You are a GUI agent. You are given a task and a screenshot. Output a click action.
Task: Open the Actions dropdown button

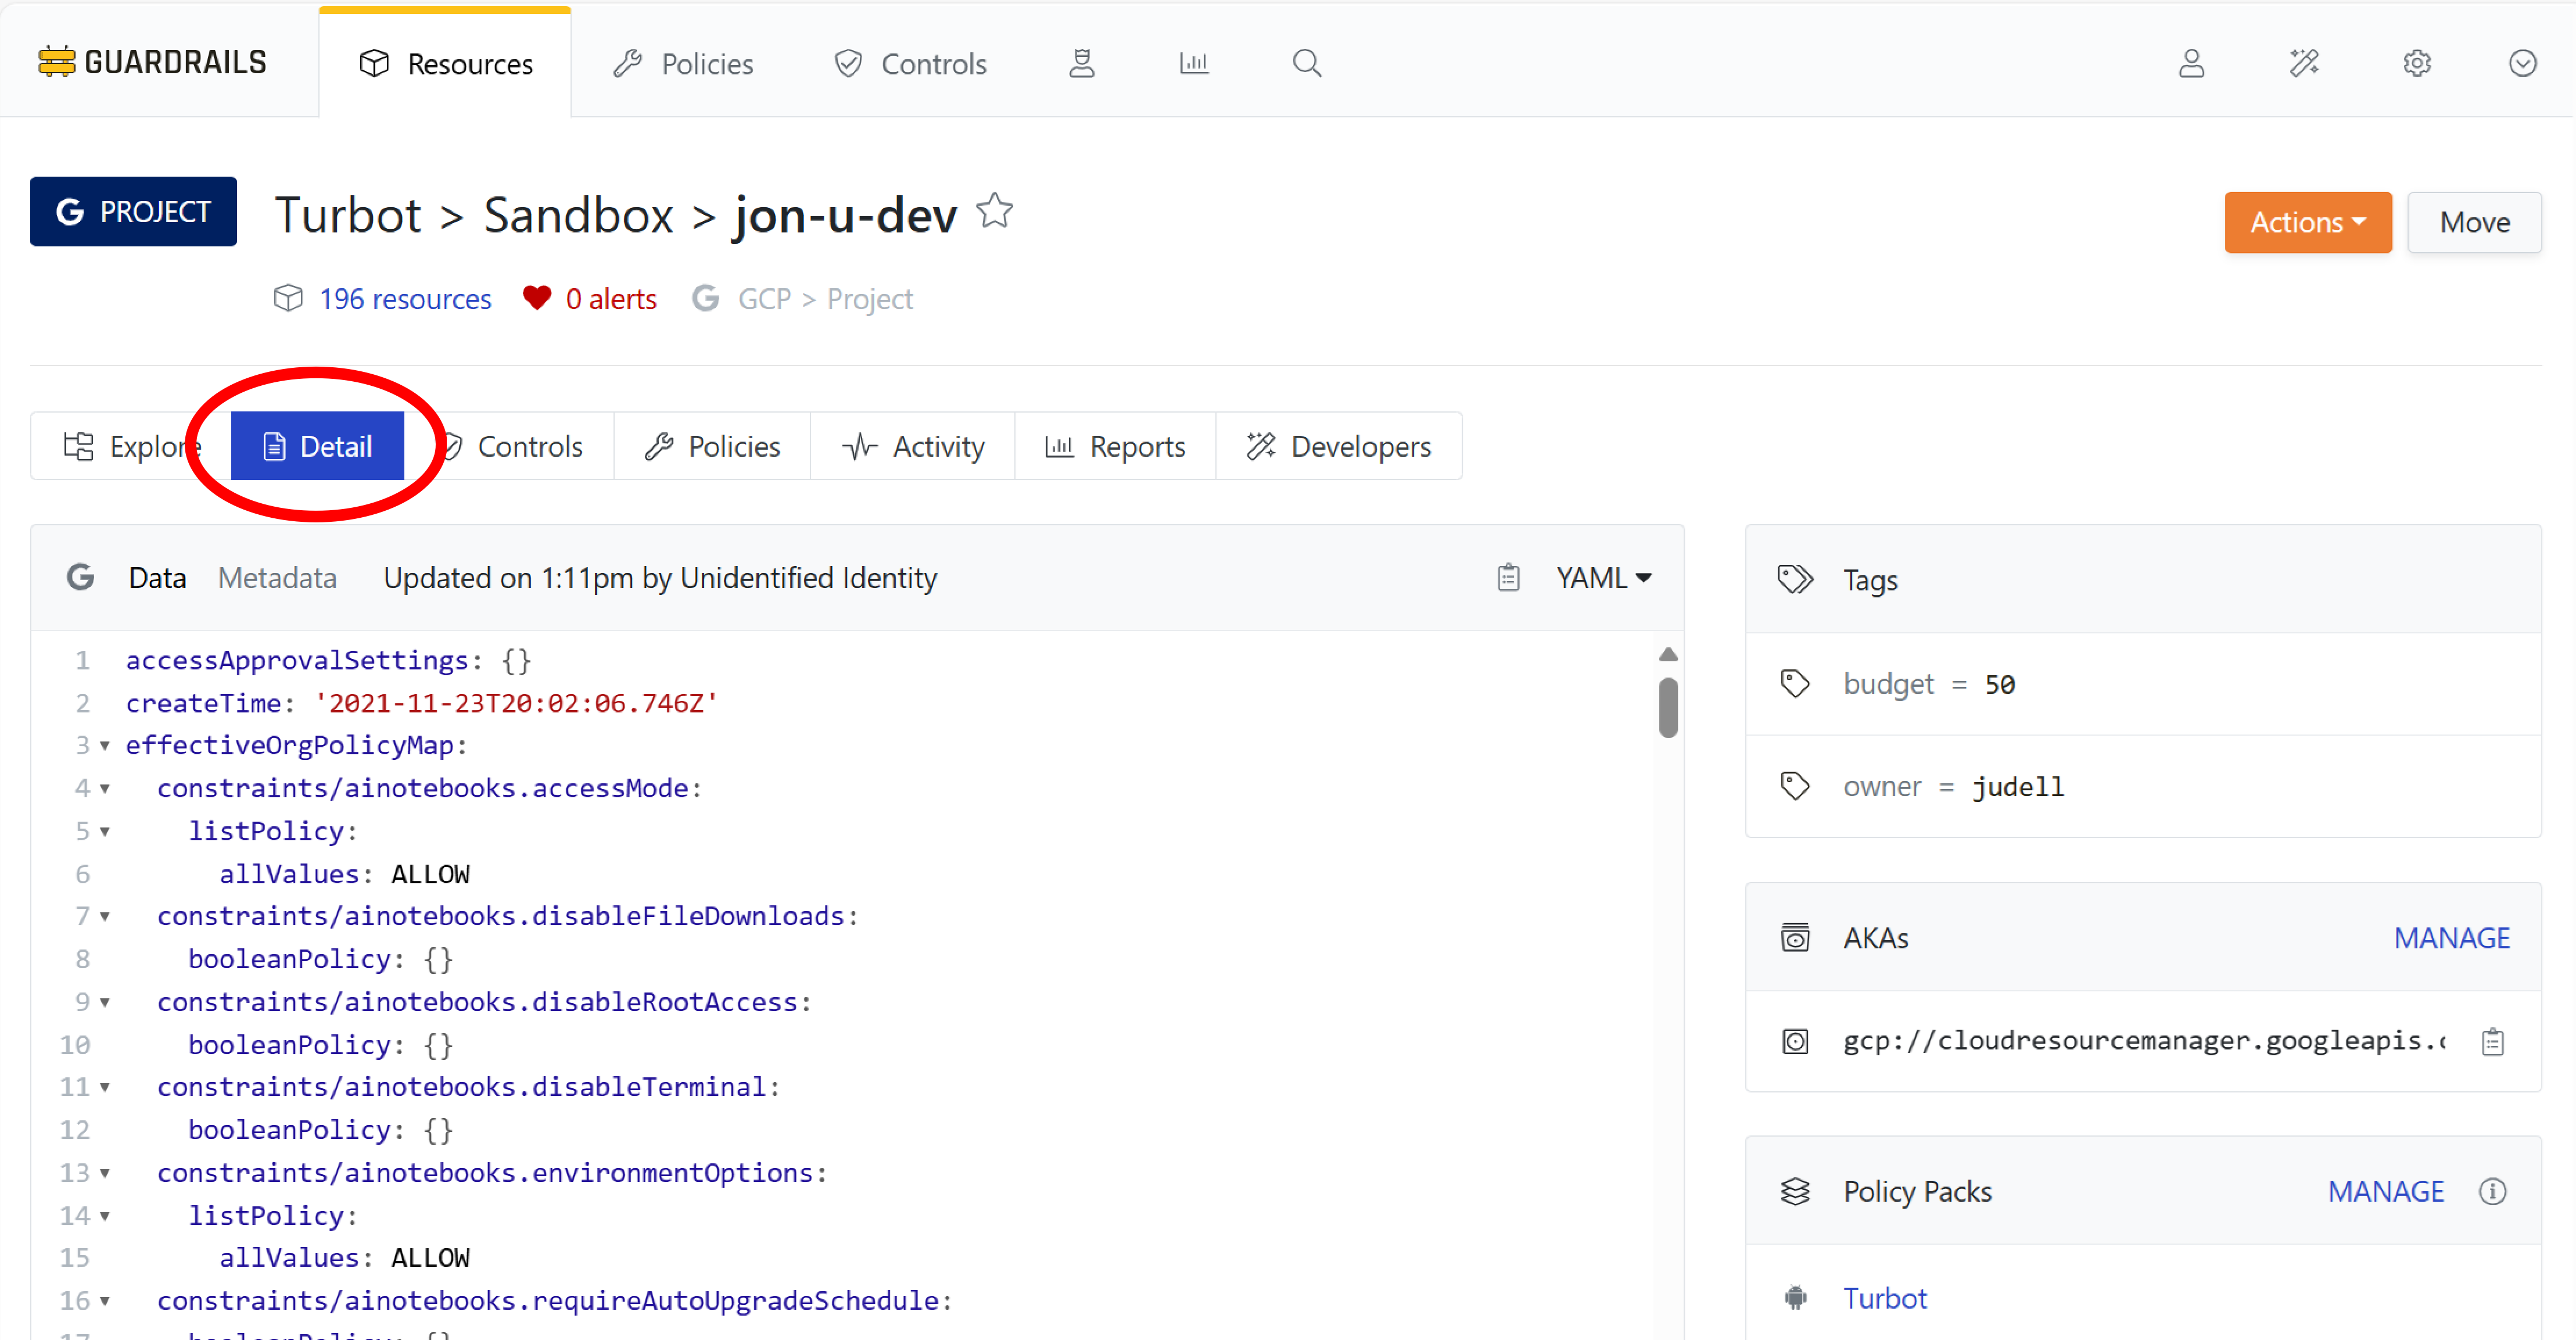[2307, 222]
